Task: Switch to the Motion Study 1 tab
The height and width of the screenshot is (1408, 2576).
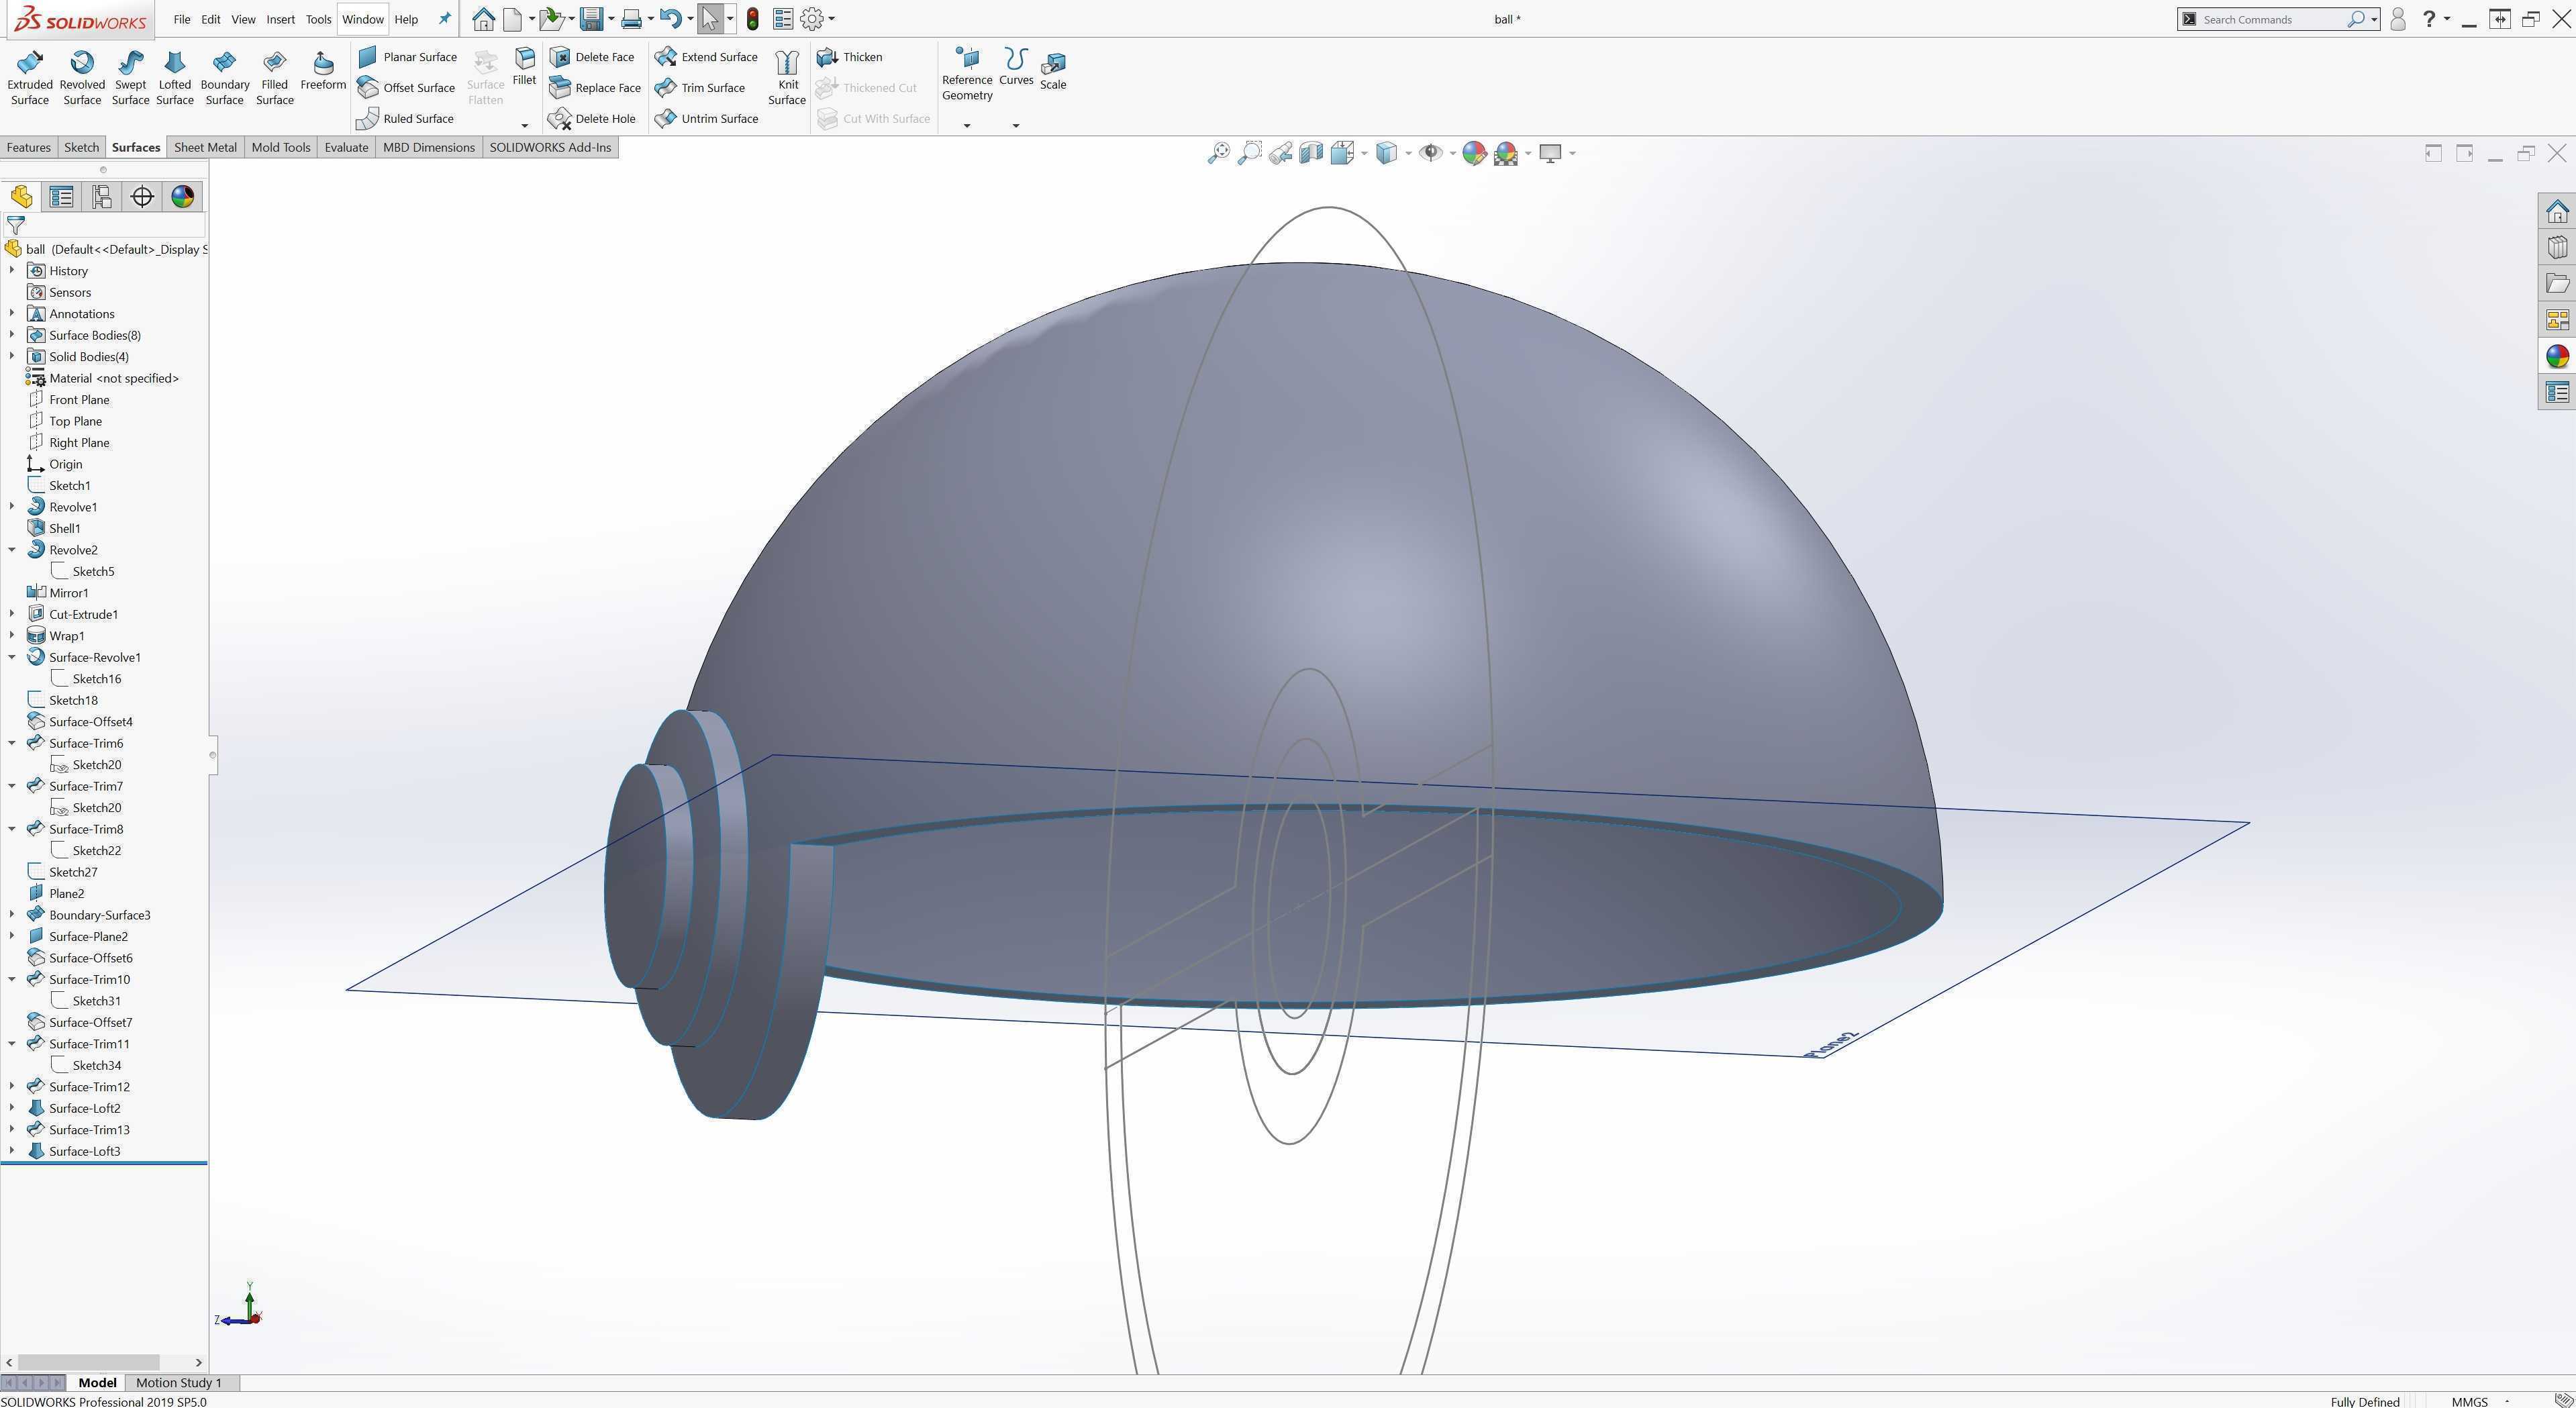Action: [179, 1383]
